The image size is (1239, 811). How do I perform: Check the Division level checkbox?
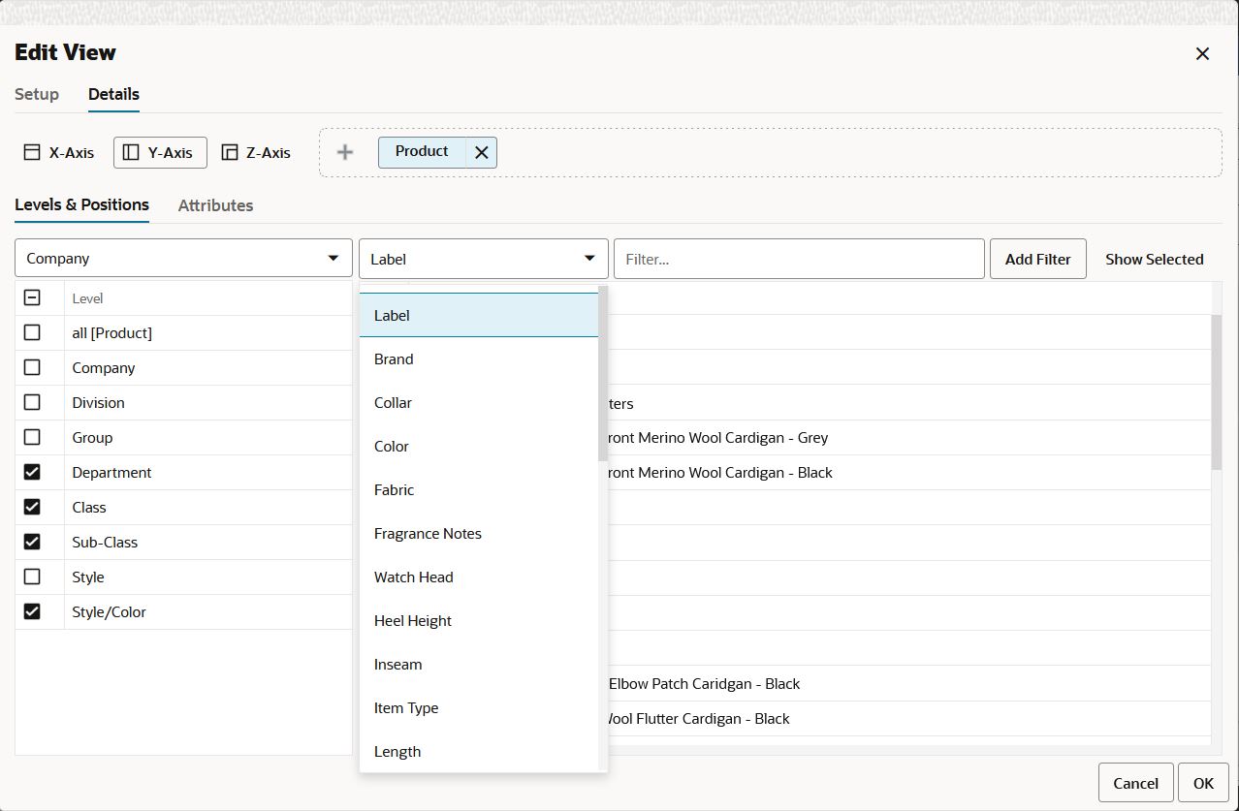coord(32,402)
